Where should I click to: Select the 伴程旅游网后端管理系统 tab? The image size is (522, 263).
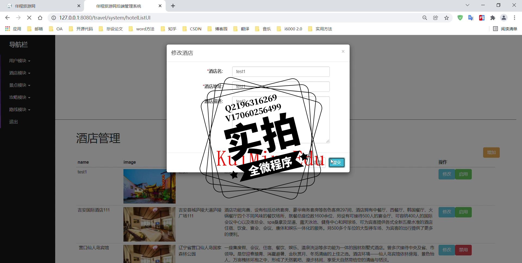tap(125, 6)
